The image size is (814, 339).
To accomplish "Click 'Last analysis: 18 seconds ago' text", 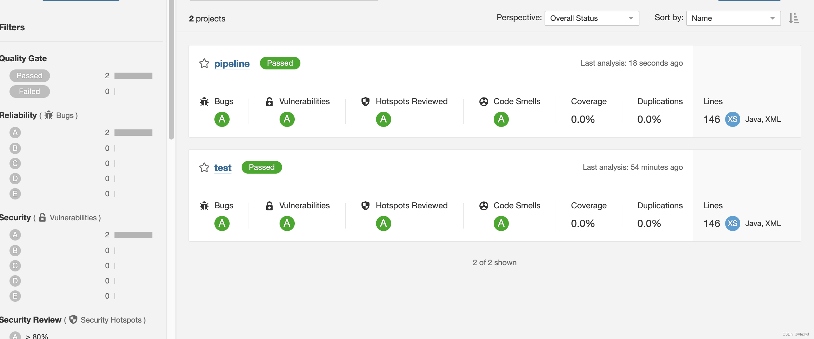I will tap(632, 63).
